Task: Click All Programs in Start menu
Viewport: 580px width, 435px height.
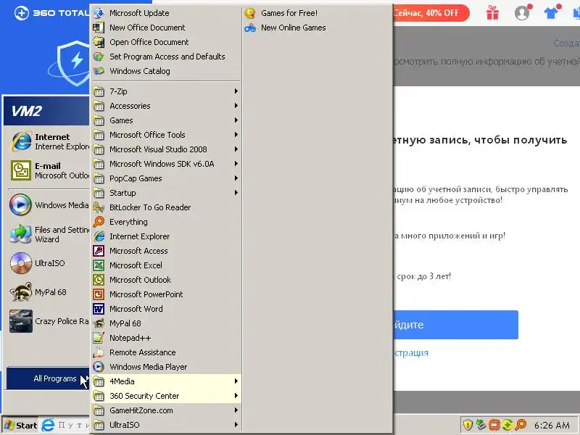Action: click(x=48, y=378)
